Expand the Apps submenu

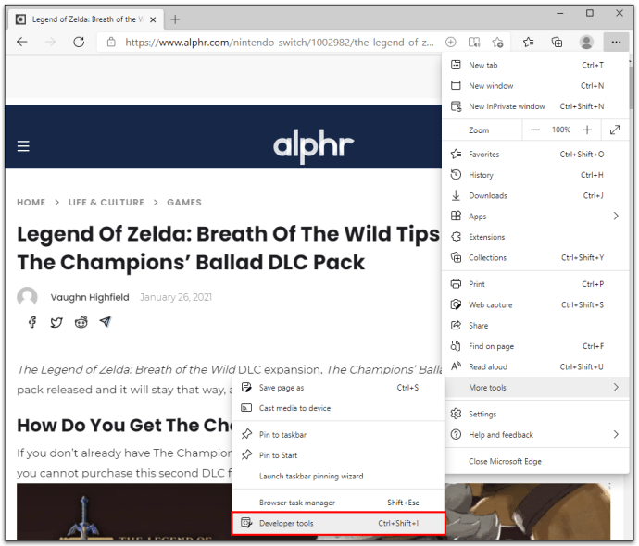(535, 217)
